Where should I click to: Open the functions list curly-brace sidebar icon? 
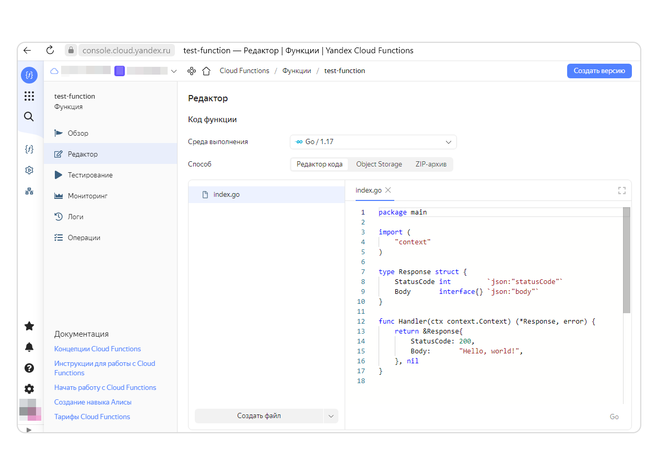coord(29,149)
